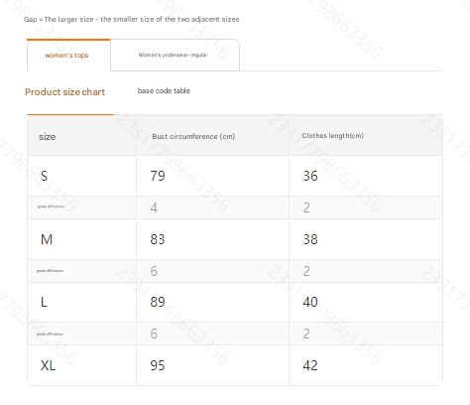470x405 pixels.
Task: Click the Clothes length(cm) header
Action: pyautogui.click(x=333, y=136)
